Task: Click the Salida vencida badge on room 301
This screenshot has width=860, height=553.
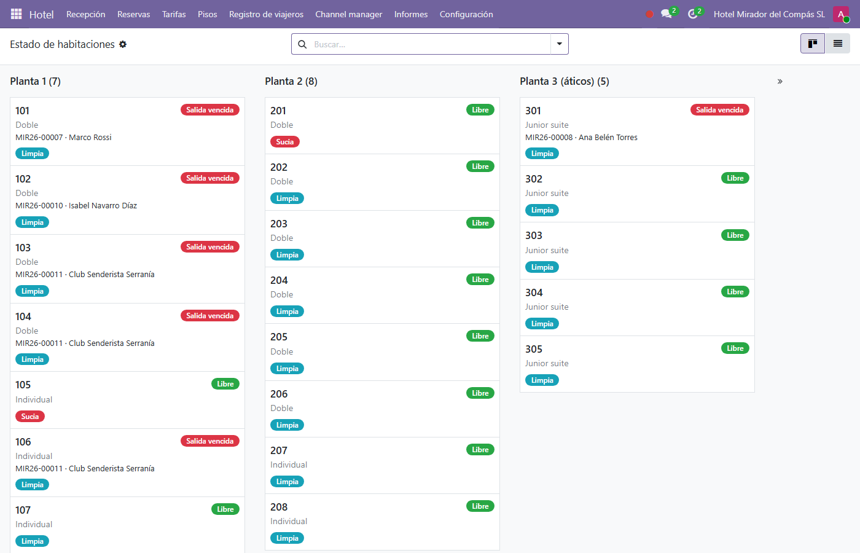Action: [x=720, y=110]
